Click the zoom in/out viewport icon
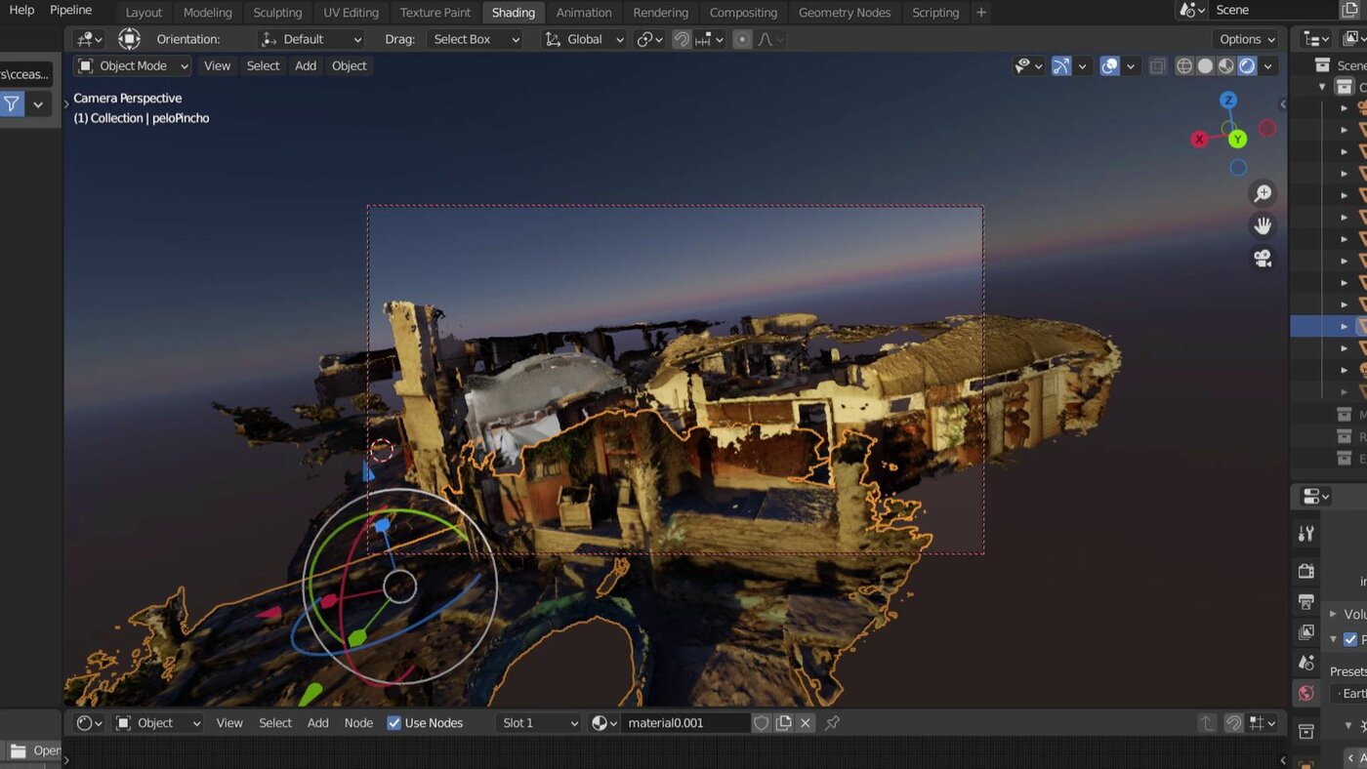1367x769 pixels. (x=1263, y=194)
